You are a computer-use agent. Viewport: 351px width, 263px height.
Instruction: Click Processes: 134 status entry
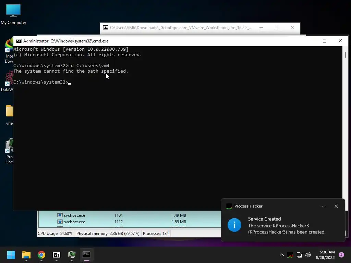tap(156, 234)
